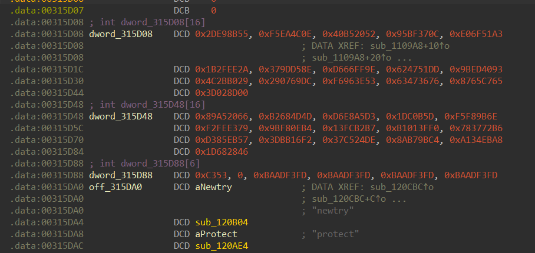The height and width of the screenshot is (253, 535).
Task: Follow the sub_1109A8+20 data xref
Action: [x=351, y=57]
